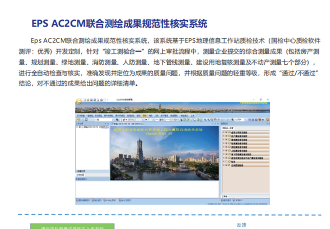The width and height of the screenshot is (330, 229).
Task: Click the city skyline splash image
Action: point(165,153)
